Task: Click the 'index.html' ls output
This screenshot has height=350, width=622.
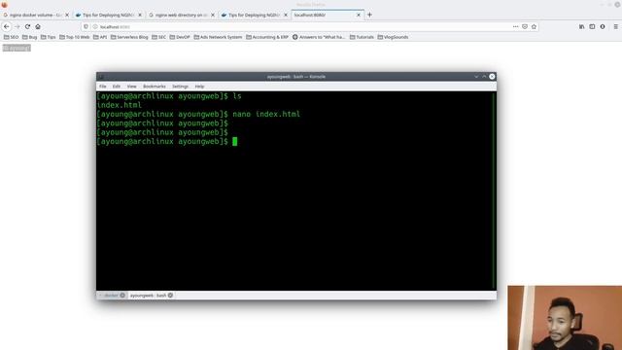Action: [x=119, y=105]
